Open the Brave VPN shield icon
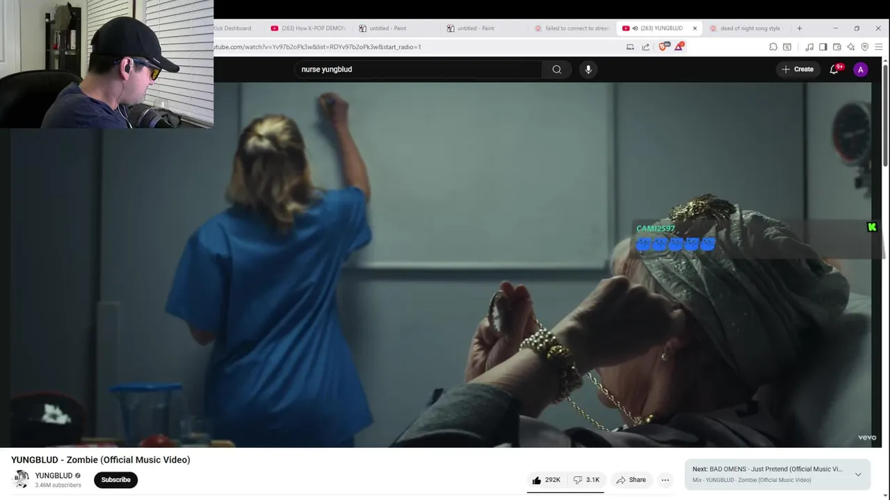 point(865,47)
